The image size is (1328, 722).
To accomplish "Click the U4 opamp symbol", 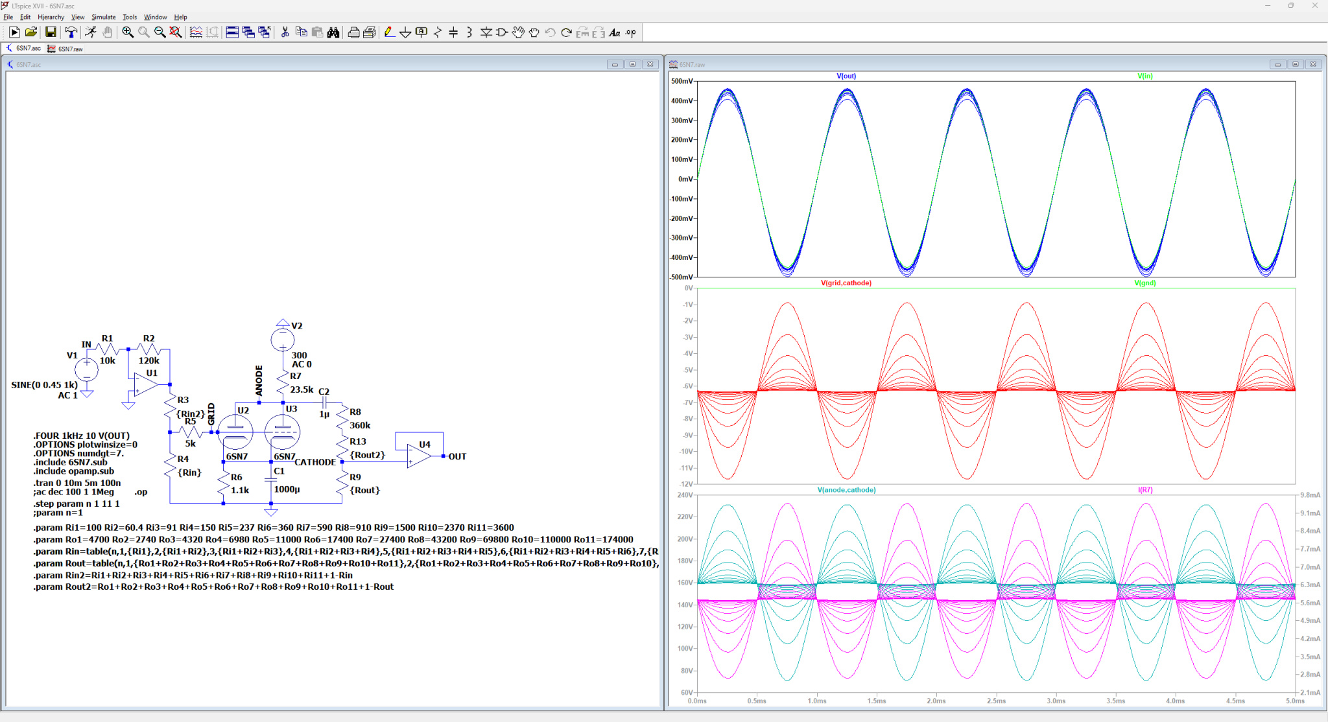I will pyautogui.click(x=419, y=456).
